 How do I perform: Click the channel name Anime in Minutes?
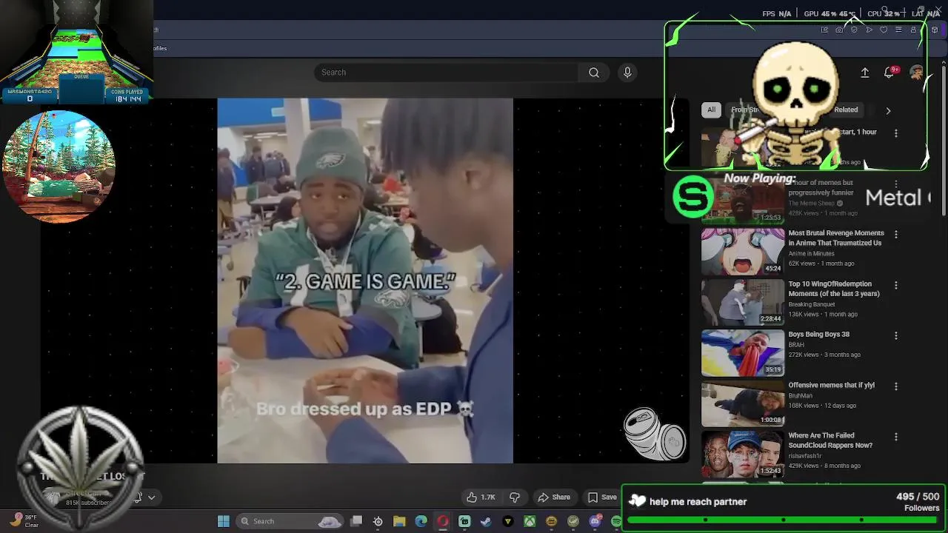811,253
